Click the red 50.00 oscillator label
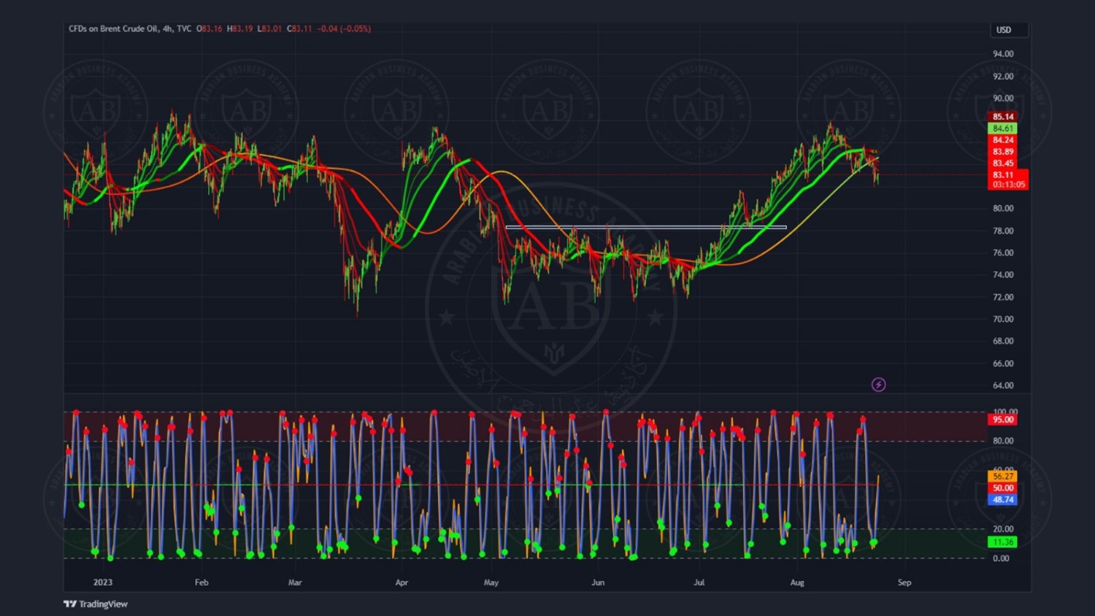1095x616 pixels. [1002, 488]
